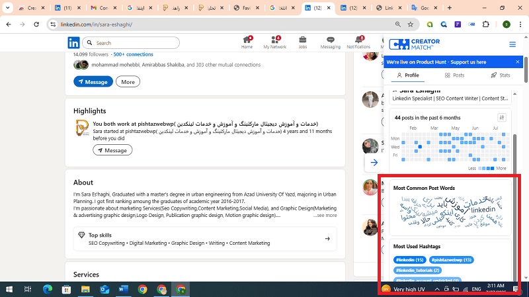The image size is (529, 297).
Task: Open My Network page
Action: (274, 42)
